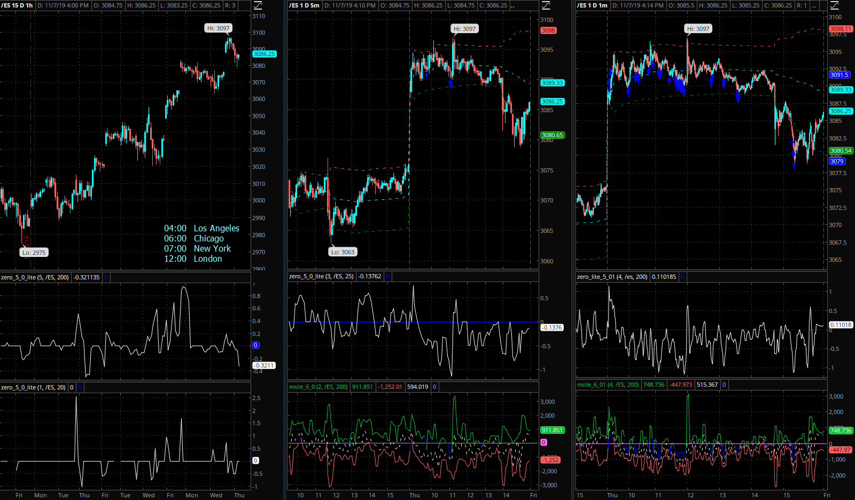
Task: Select the zero_5_0_lite (1, /ES, 20) study label
Action: 34,387
